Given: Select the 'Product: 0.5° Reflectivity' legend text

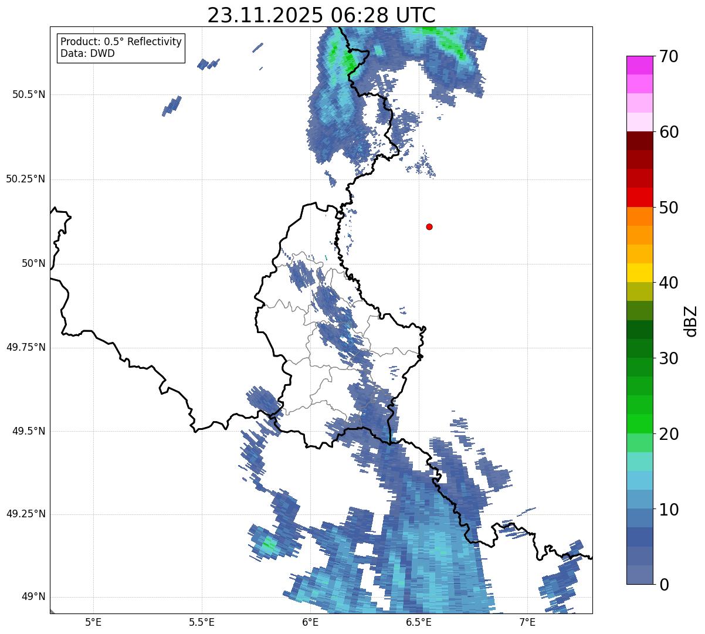Looking at the screenshot, I should [x=121, y=42].
